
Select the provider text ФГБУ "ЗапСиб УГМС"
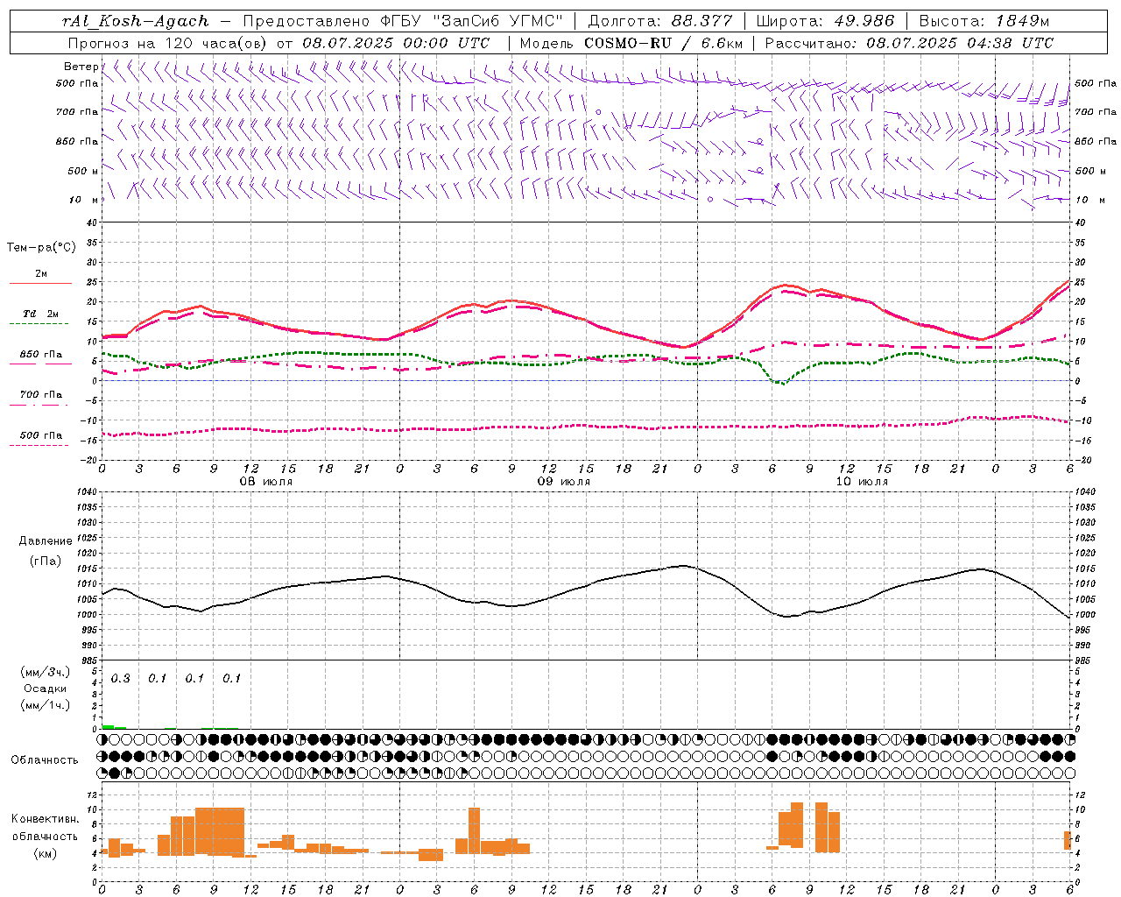click(x=472, y=21)
